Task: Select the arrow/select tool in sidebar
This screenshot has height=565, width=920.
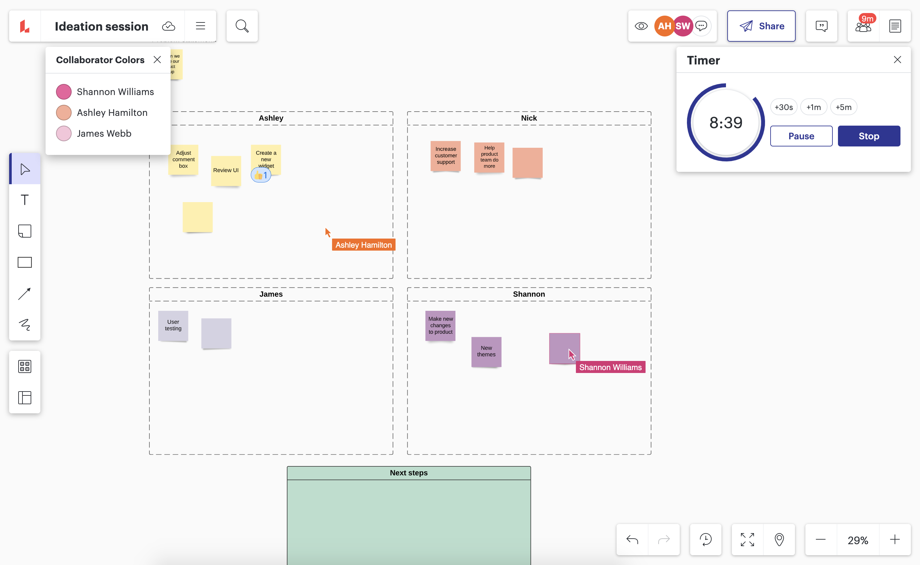Action: tap(25, 169)
